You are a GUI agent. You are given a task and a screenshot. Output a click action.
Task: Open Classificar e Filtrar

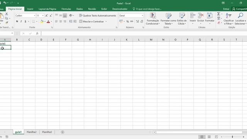coord(228,19)
